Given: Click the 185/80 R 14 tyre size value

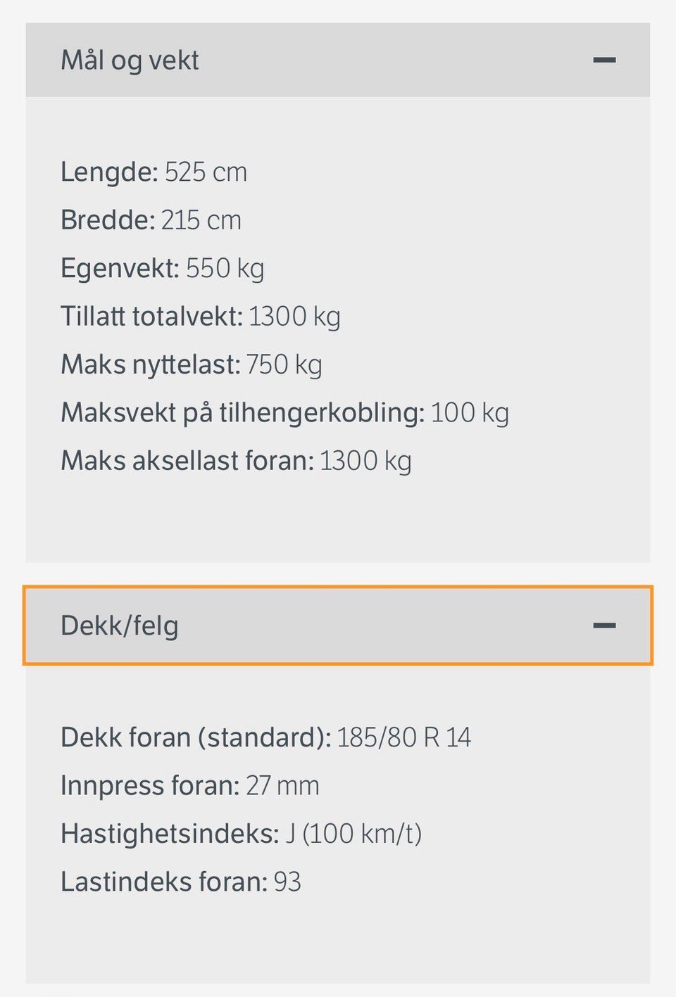Looking at the screenshot, I should click(404, 737).
